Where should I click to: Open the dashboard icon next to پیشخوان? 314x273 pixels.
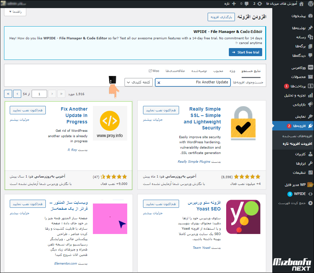click(x=310, y=16)
